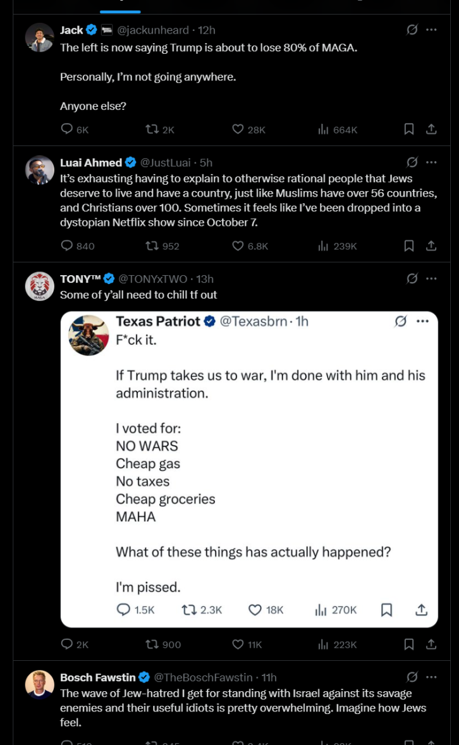Like Jack's tweet with 28K likes
Viewport: 459px width, 745px height.
(x=248, y=129)
